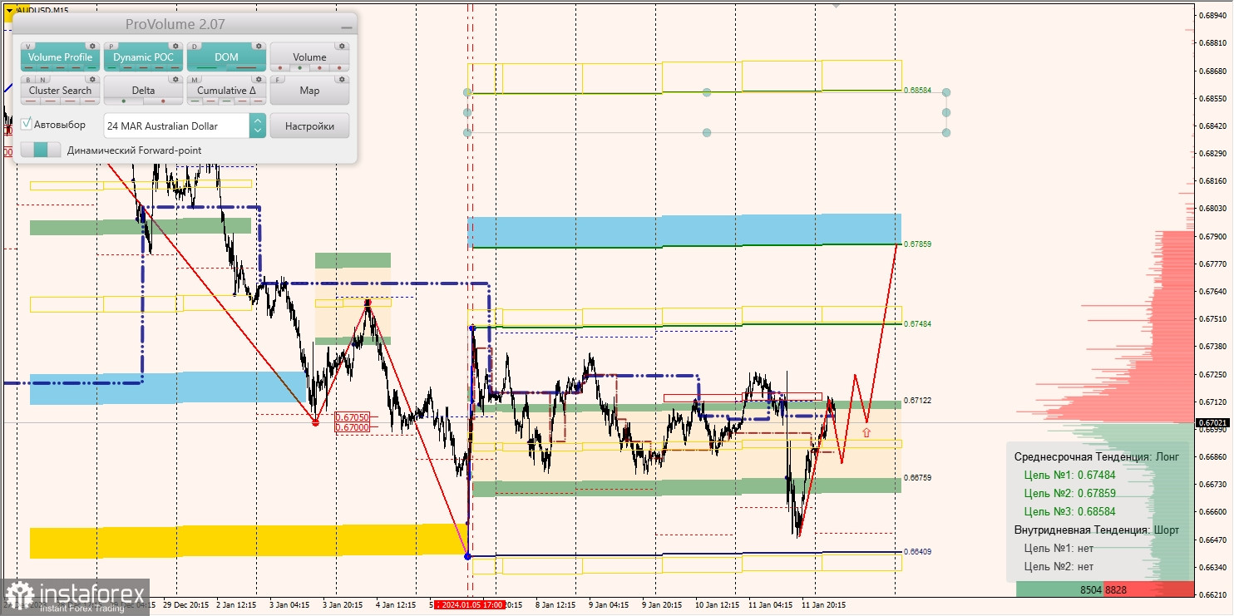Toggle the Автовыбор checkbox
The width and height of the screenshot is (1234, 616).
coord(27,124)
